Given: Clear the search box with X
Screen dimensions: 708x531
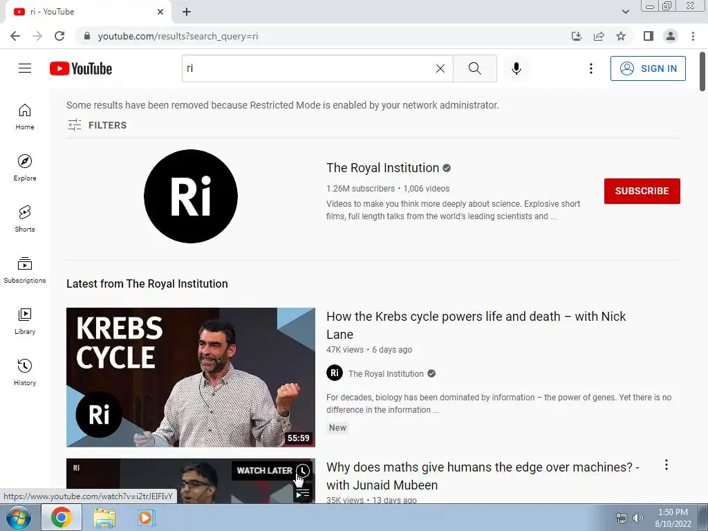Looking at the screenshot, I should click(x=440, y=68).
